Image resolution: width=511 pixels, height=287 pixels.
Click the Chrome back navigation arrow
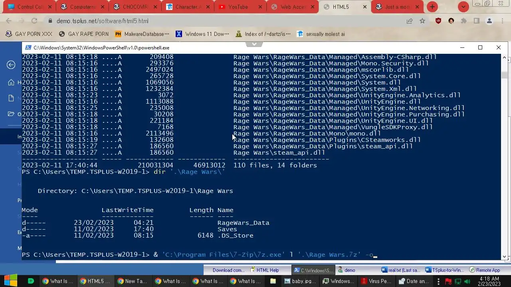[x=9, y=21]
